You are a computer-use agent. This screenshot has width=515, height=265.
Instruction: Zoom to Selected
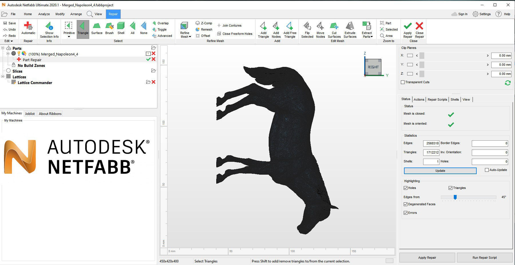(389, 29)
